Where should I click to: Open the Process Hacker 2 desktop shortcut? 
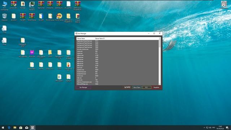coord(32,6)
